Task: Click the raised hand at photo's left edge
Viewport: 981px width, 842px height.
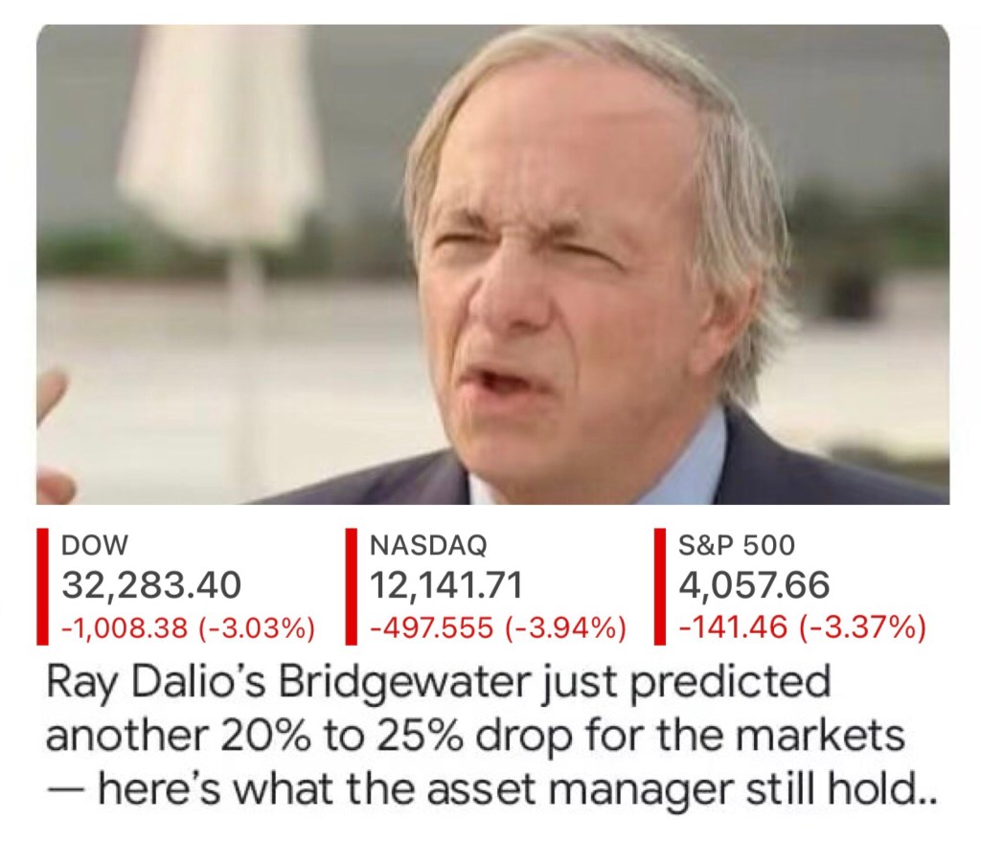Action: 52,421
